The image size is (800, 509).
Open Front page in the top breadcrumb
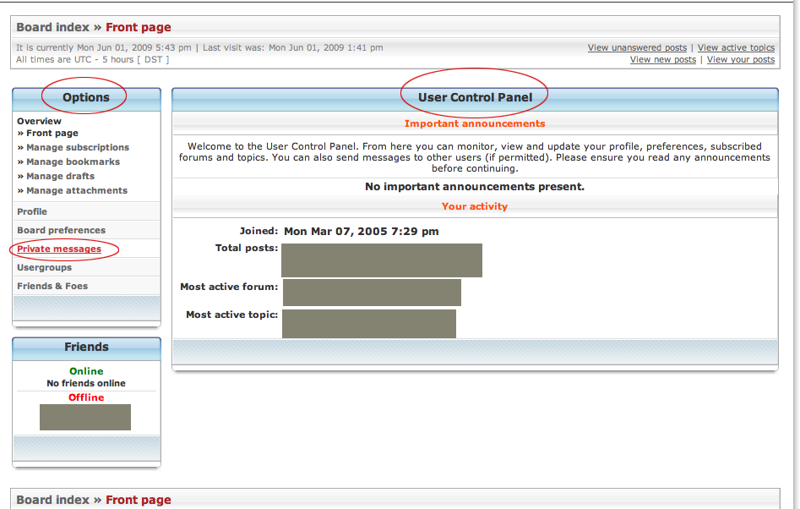pos(138,28)
